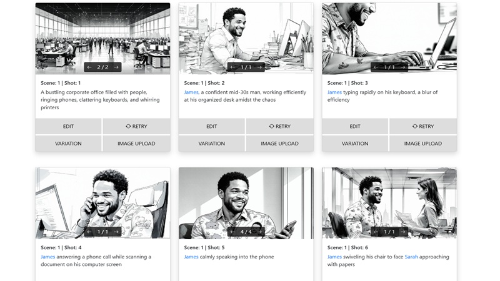The width and height of the screenshot is (500, 281).
Task: Open IMAGE UPLOAD for Shot 2
Action: (x=279, y=143)
